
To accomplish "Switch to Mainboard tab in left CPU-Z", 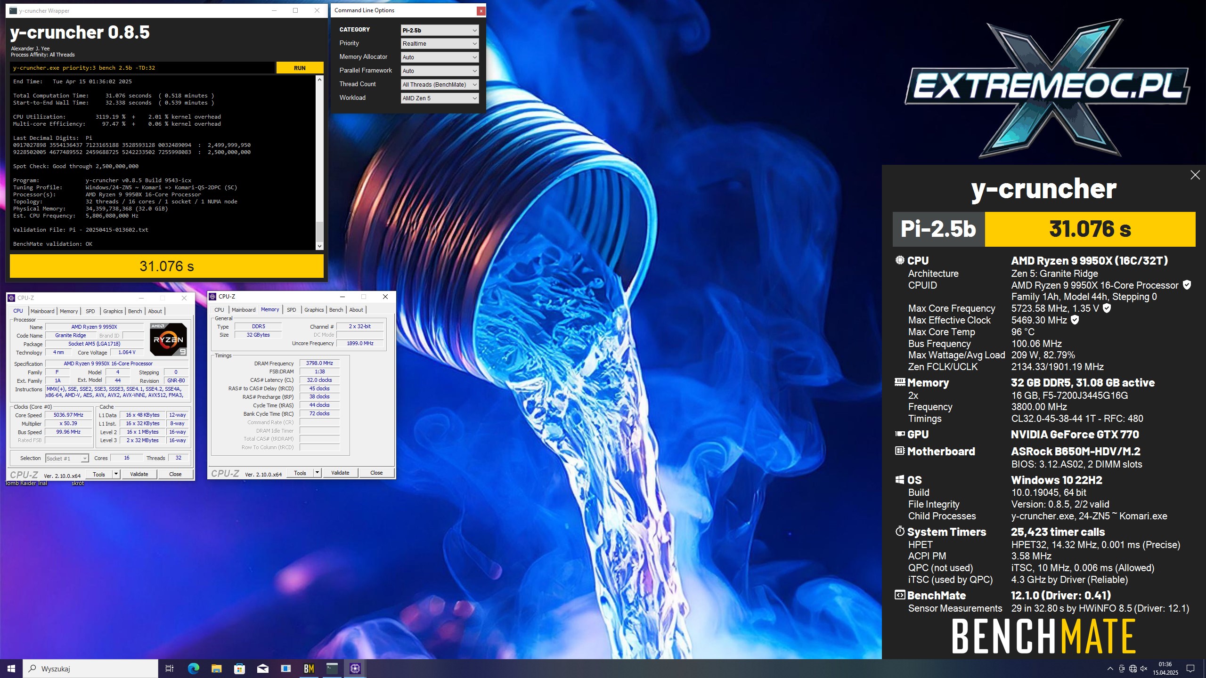I will pos(42,311).
